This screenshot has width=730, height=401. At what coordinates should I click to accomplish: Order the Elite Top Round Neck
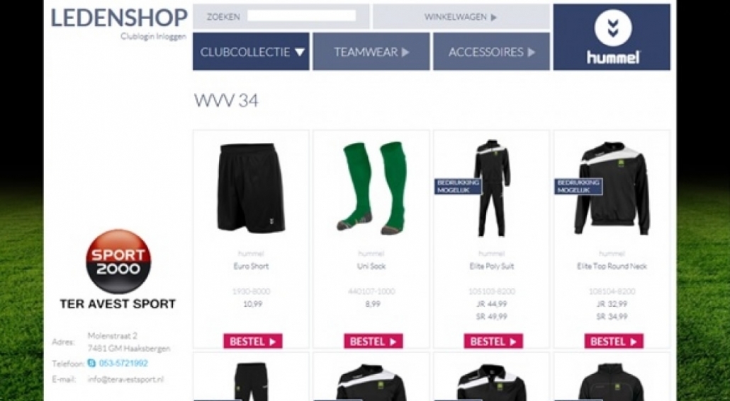[x=614, y=342]
